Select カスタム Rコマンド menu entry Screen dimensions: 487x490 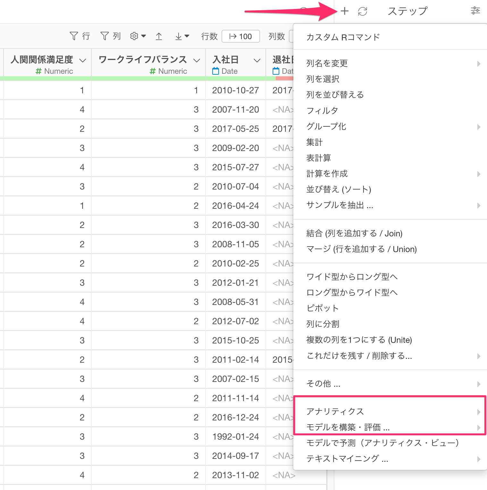point(343,37)
